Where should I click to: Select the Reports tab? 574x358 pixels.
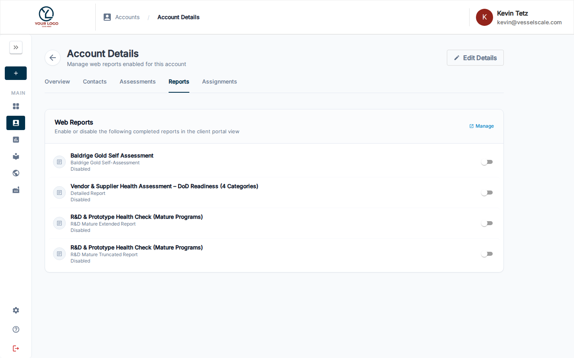click(x=179, y=82)
